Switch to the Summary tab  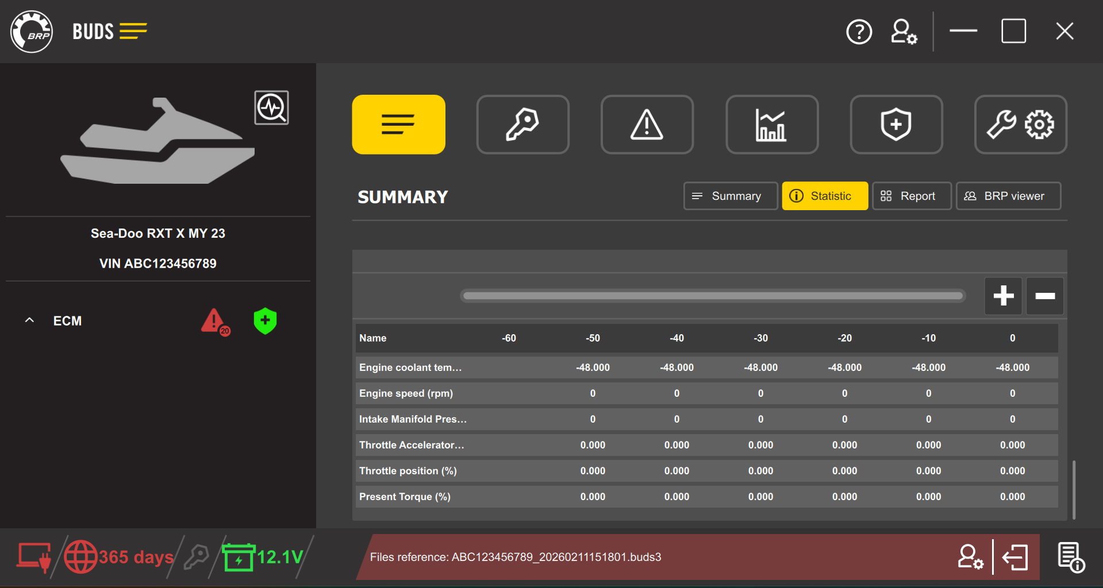coord(730,196)
